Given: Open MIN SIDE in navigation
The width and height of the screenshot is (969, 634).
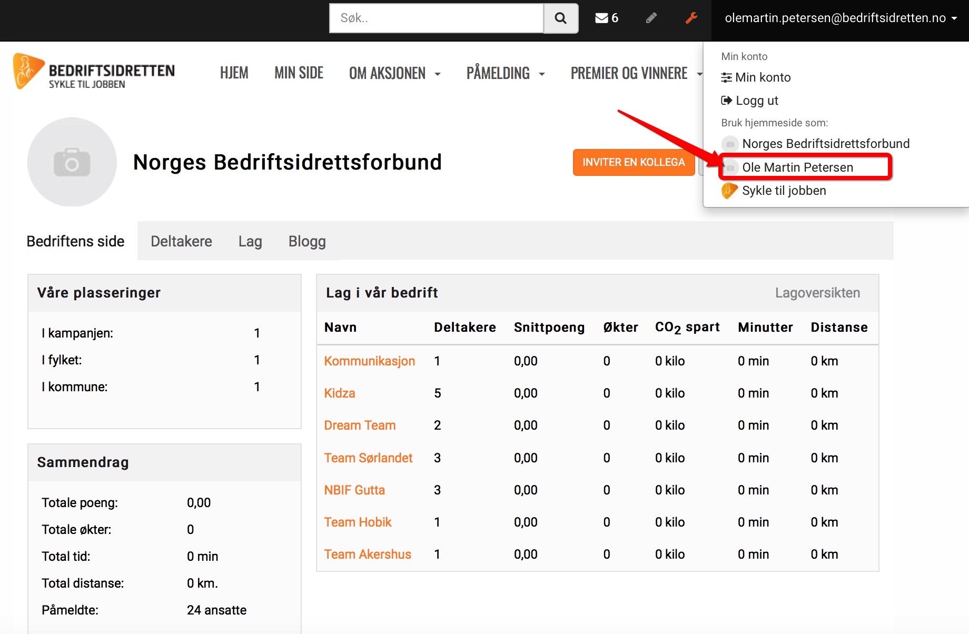Looking at the screenshot, I should (x=299, y=73).
